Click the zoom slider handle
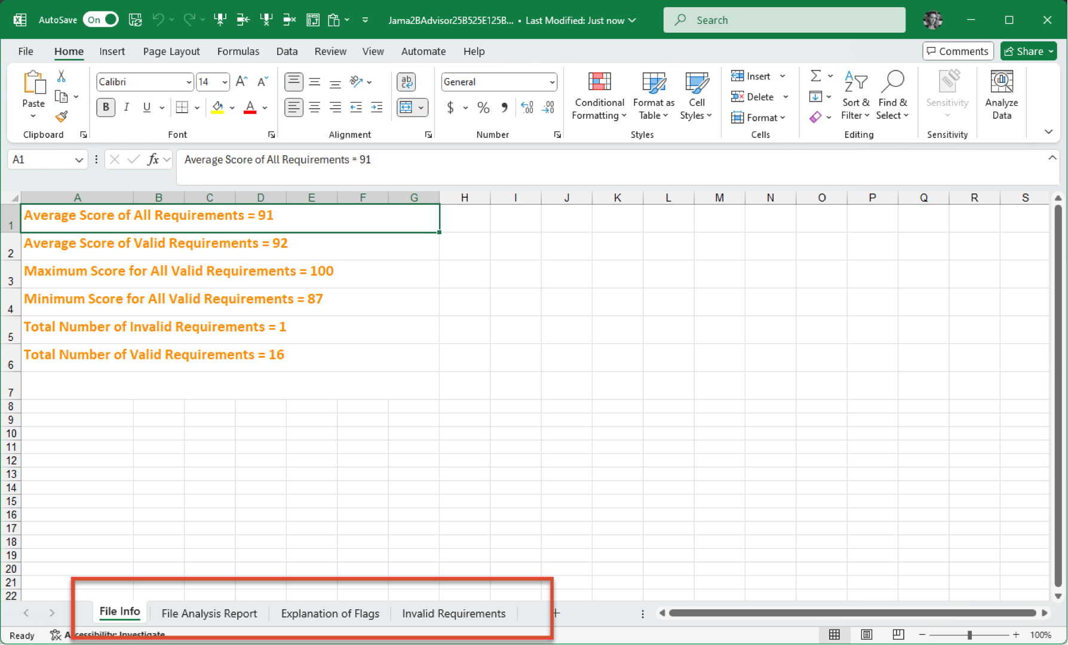 (x=969, y=635)
